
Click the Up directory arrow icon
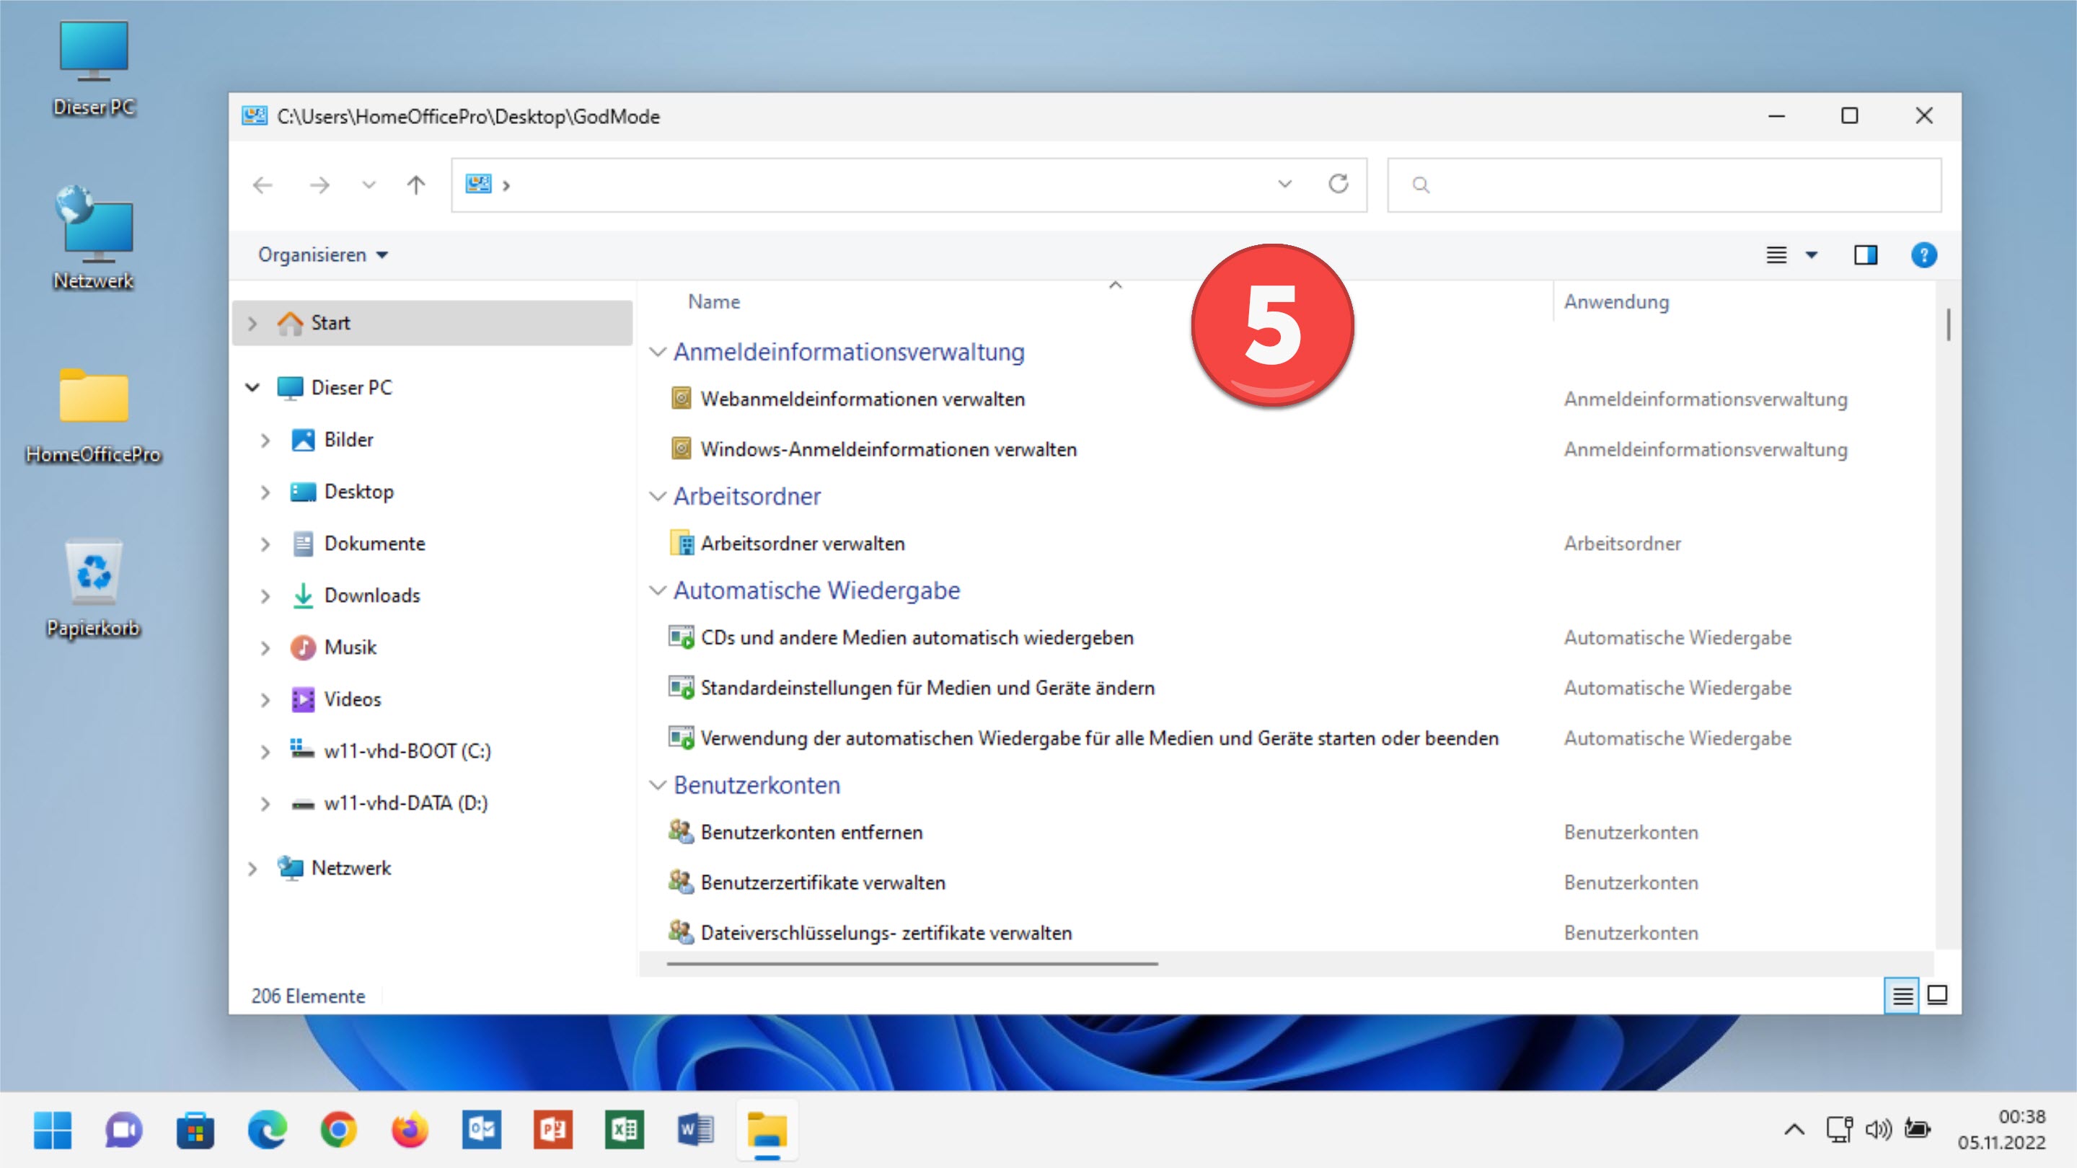click(x=416, y=185)
